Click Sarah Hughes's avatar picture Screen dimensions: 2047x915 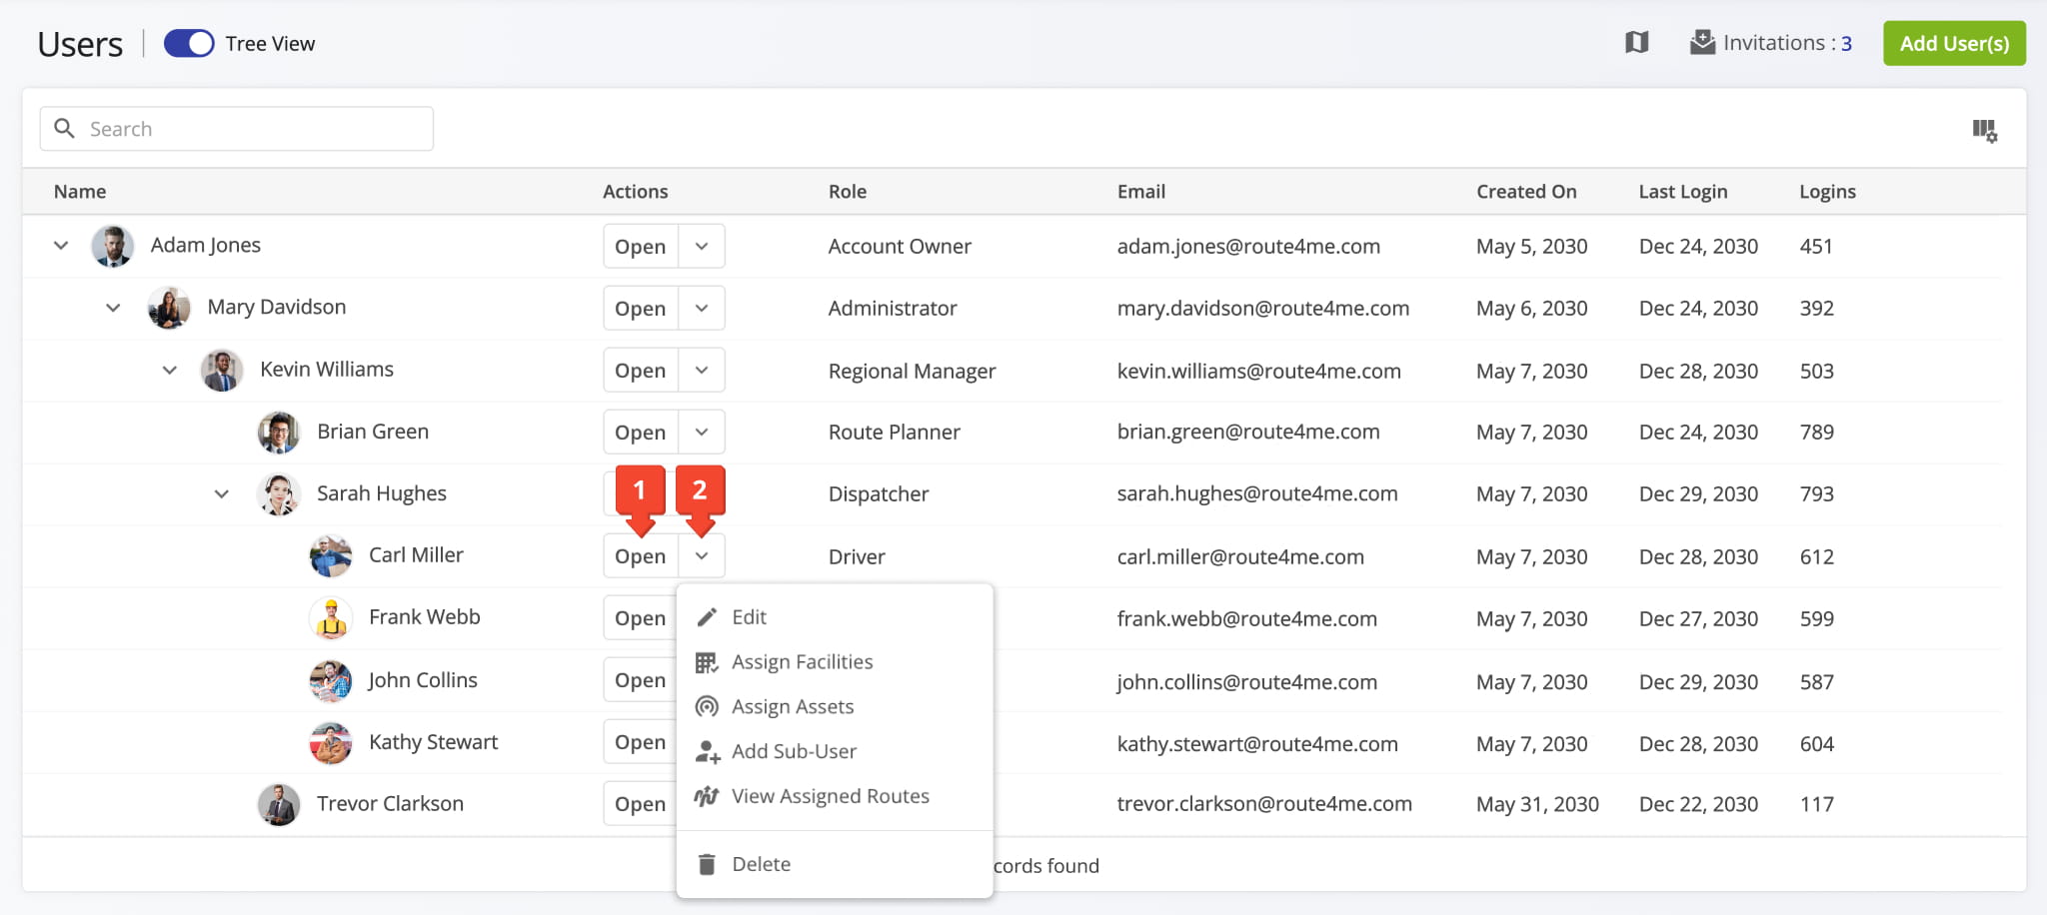pos(279,493)
